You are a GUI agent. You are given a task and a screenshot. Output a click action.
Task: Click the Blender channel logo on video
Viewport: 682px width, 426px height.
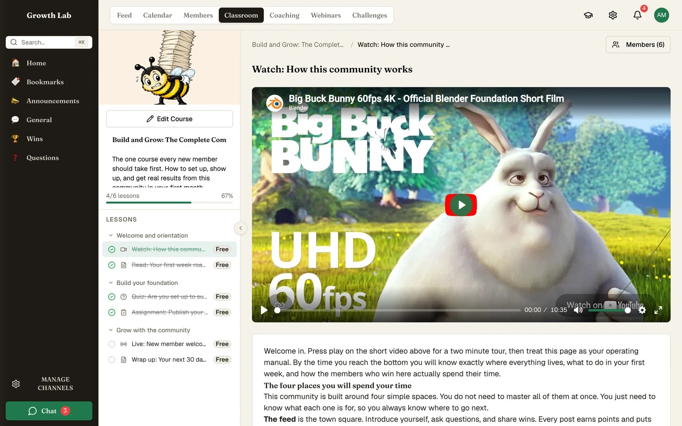click(x=275, y=103)
